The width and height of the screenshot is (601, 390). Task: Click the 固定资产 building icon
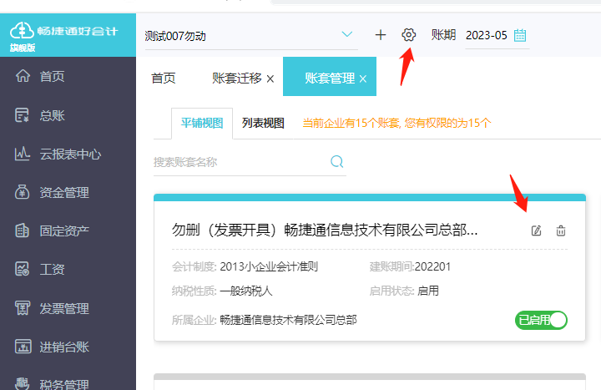click(x=22, y=230)
